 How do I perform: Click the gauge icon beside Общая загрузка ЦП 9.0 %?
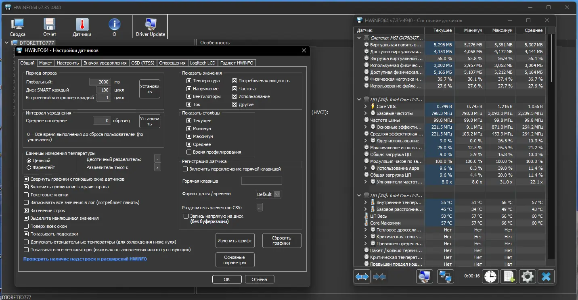(x=366, y=154)
